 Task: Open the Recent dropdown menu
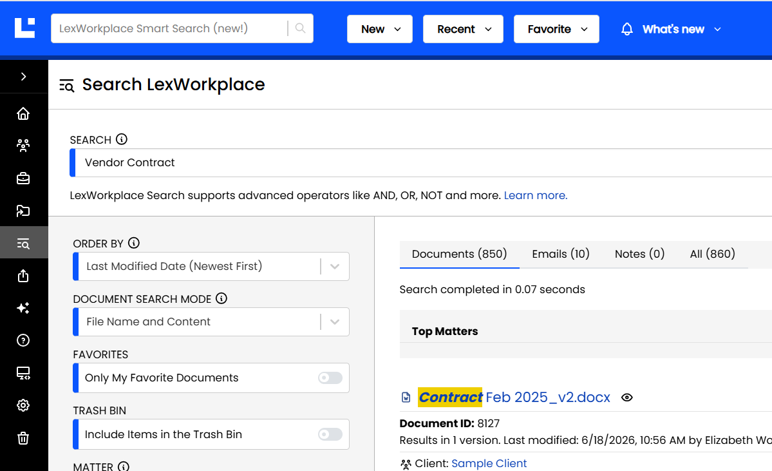463,29
